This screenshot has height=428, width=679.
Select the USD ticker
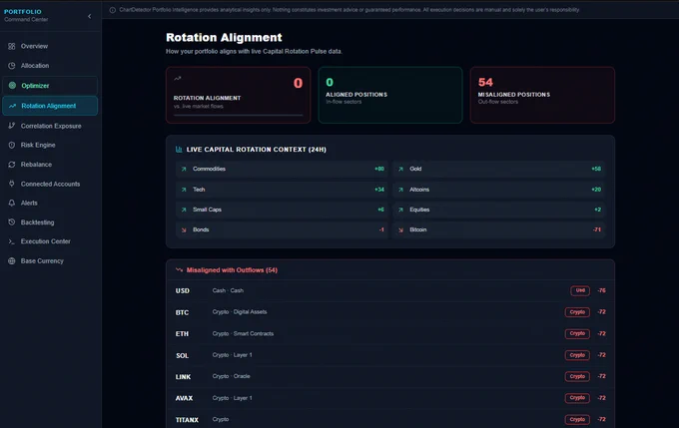[183, 290]
